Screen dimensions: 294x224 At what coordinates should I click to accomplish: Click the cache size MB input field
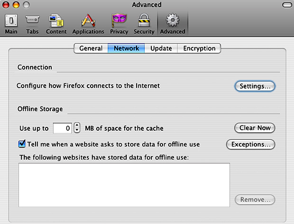point(62,128)
